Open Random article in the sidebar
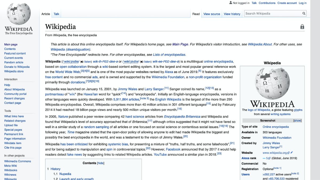Viewport: 320px width, 180px height. click(x=14, y=62)
